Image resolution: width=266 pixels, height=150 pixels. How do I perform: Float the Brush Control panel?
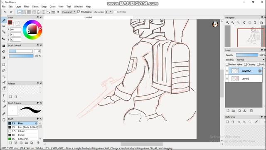click(x=38, y=45)
